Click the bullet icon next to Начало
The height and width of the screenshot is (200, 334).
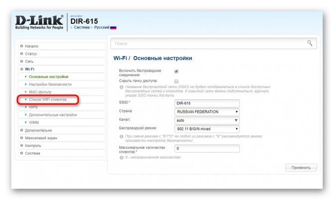pos(21,46)
